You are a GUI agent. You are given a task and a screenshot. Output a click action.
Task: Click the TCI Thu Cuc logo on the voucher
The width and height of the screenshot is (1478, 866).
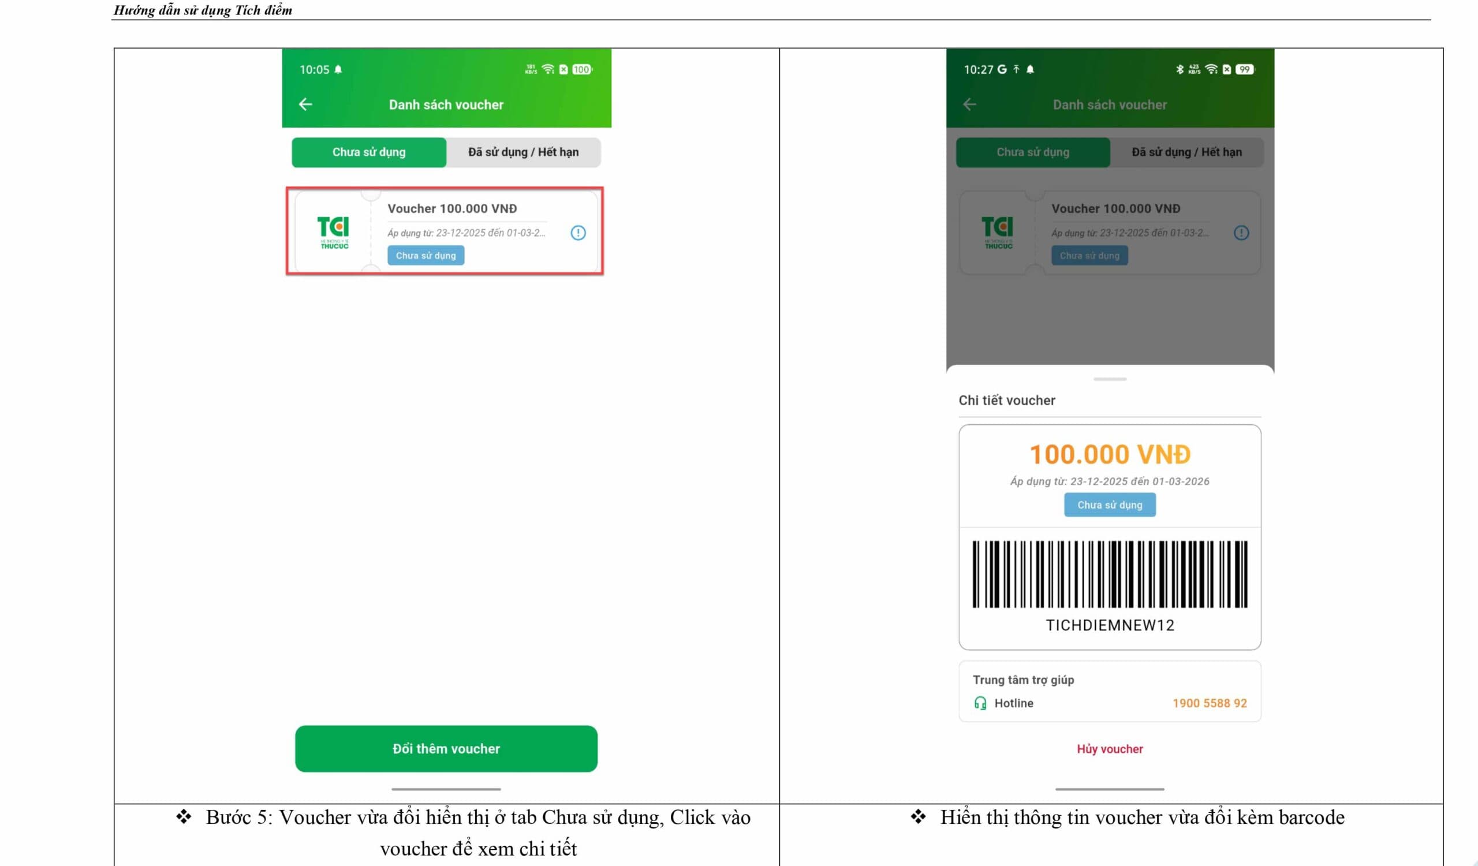coord(334,233)
